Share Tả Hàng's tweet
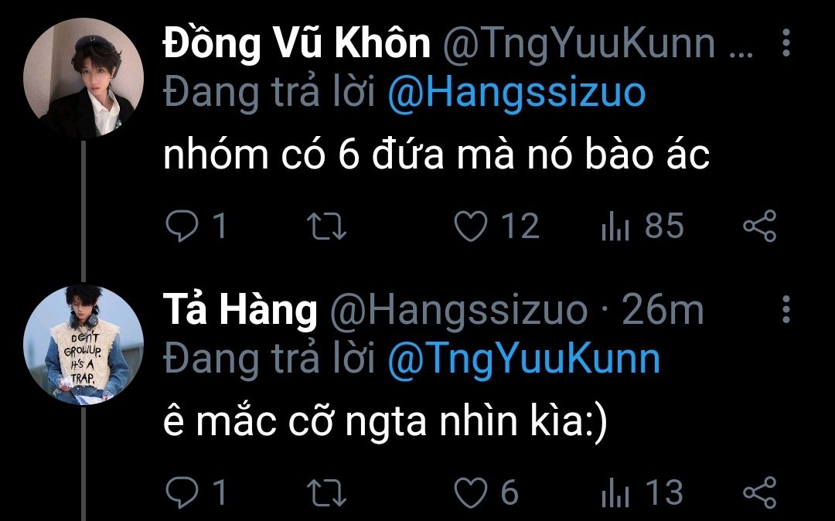The image size is (835, 521). point(758,492)
